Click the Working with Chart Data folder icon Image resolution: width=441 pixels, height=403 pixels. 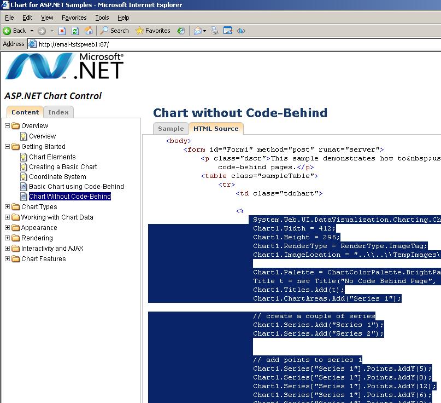[x=16, y=217]
